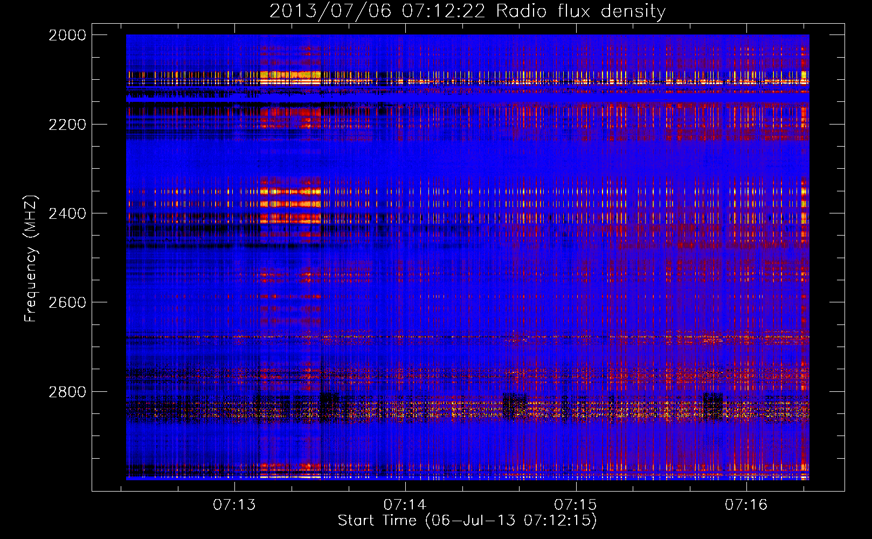Click the 07:15 time tick label

pos(576,505)
